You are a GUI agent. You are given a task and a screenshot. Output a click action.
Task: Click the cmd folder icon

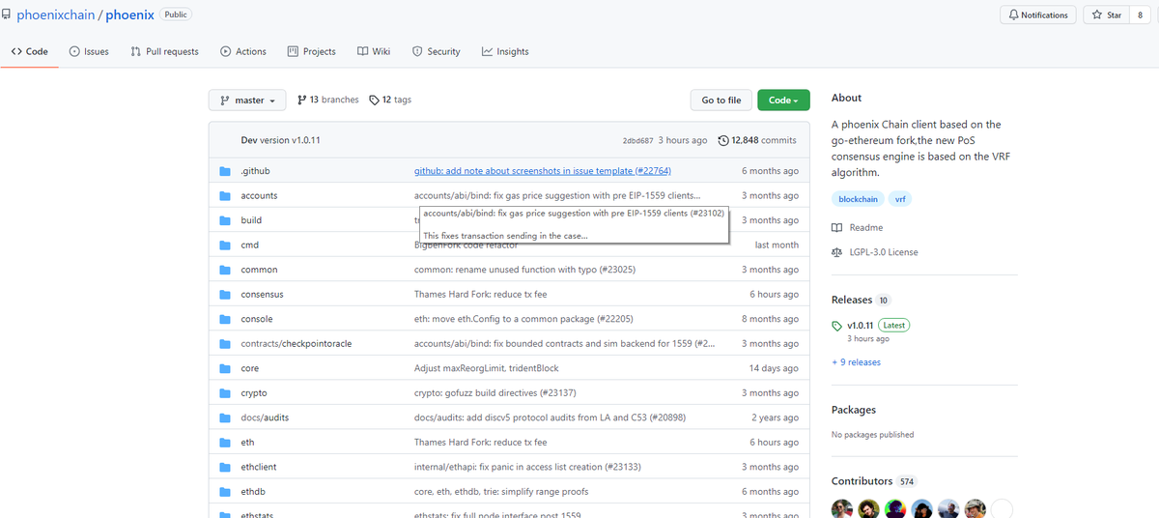pyautogui.click(x=224, y=245)
